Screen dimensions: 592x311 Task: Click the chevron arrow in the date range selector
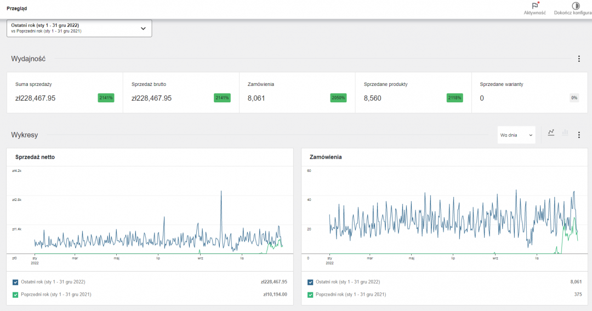click(x=143, y=28)
